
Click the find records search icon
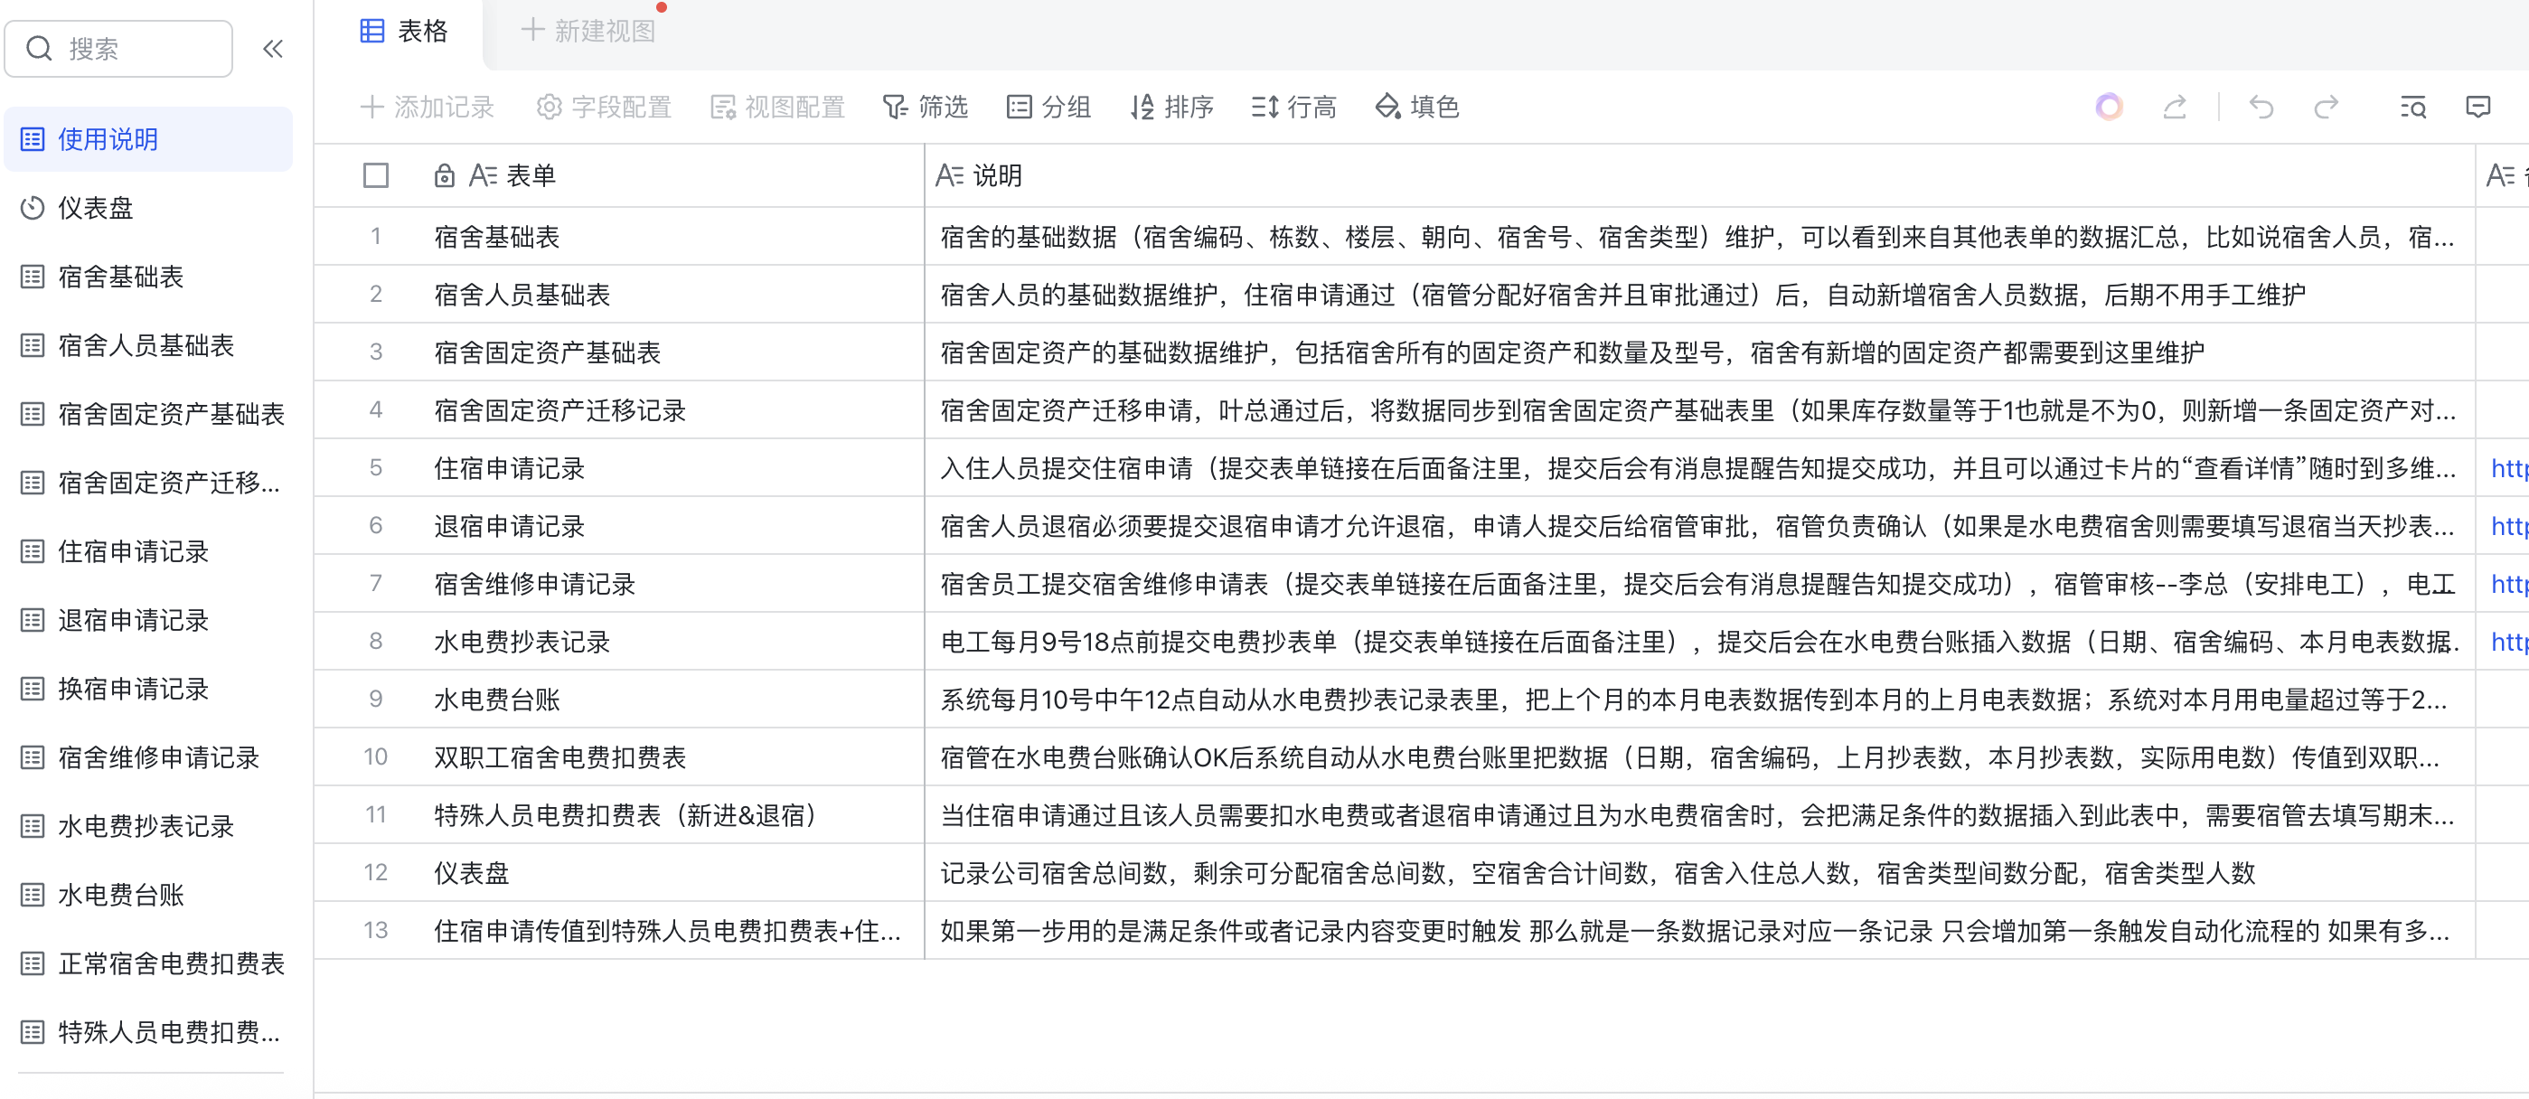[2413, 107]
